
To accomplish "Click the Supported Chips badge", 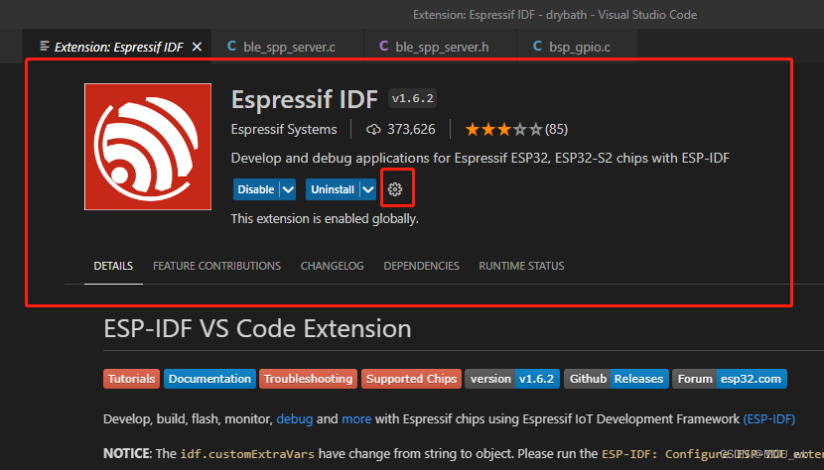I will (411, 379).
